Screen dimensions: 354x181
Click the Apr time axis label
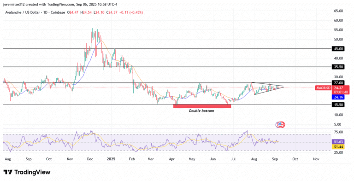point(172,159)
